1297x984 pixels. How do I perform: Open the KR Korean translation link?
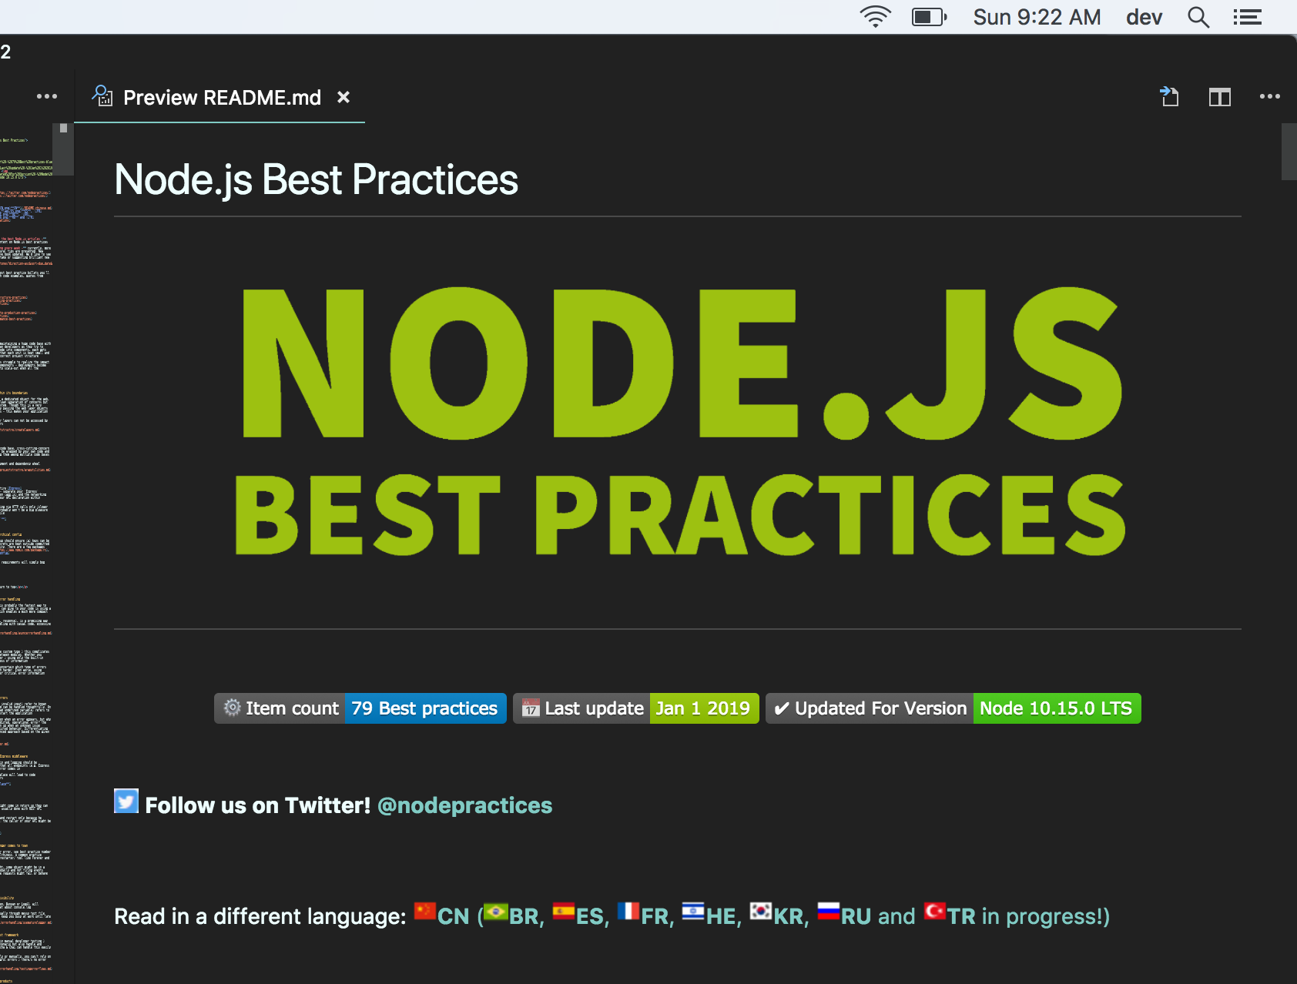(x=789, y=916)
